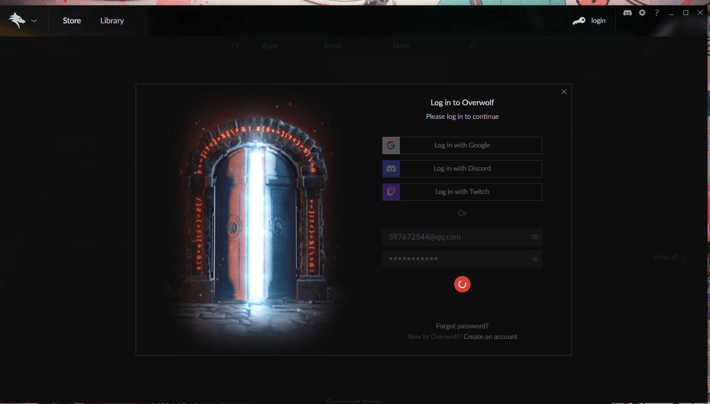Expand the dropdown arrow beside Overwolf logo
The width and height of the screenshot is (710, 404).
click(x=34, y=21)
